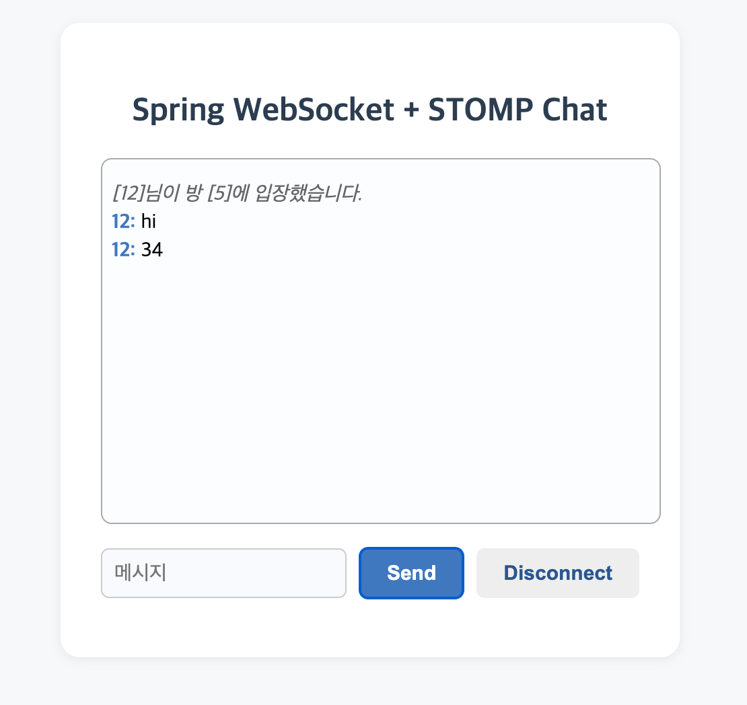This screenshot has height=705, width=747.
Task: Click the user id [12] in join notice
Action: (128, 193)
